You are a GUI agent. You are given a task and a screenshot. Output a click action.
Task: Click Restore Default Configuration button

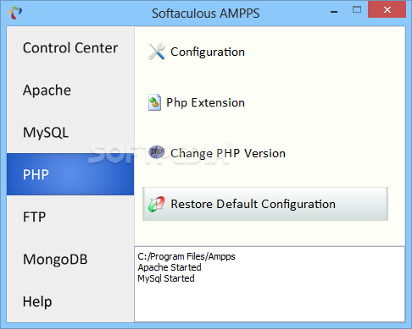tap(265, 204)
